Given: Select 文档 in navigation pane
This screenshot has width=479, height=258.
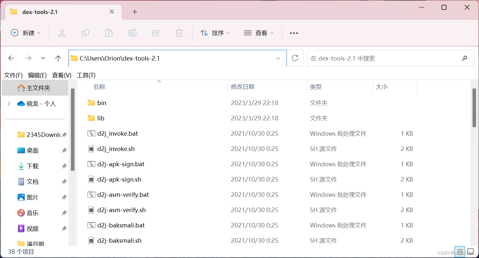Looking at the screenshot, I should (x=28, y=182).
